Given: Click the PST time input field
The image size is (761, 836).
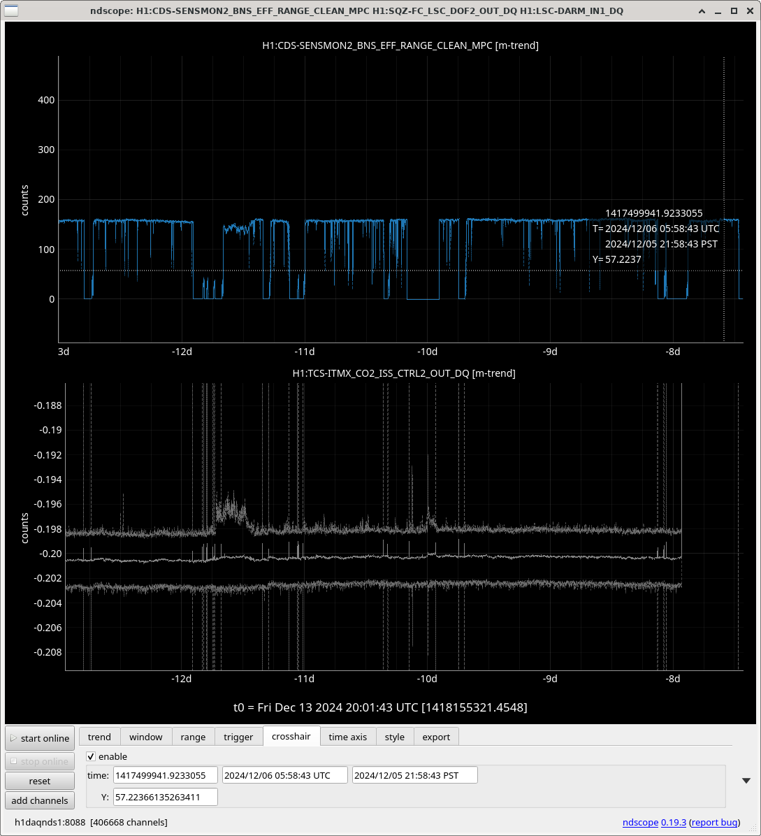Looking at the screenshot, I should (414, 775).
